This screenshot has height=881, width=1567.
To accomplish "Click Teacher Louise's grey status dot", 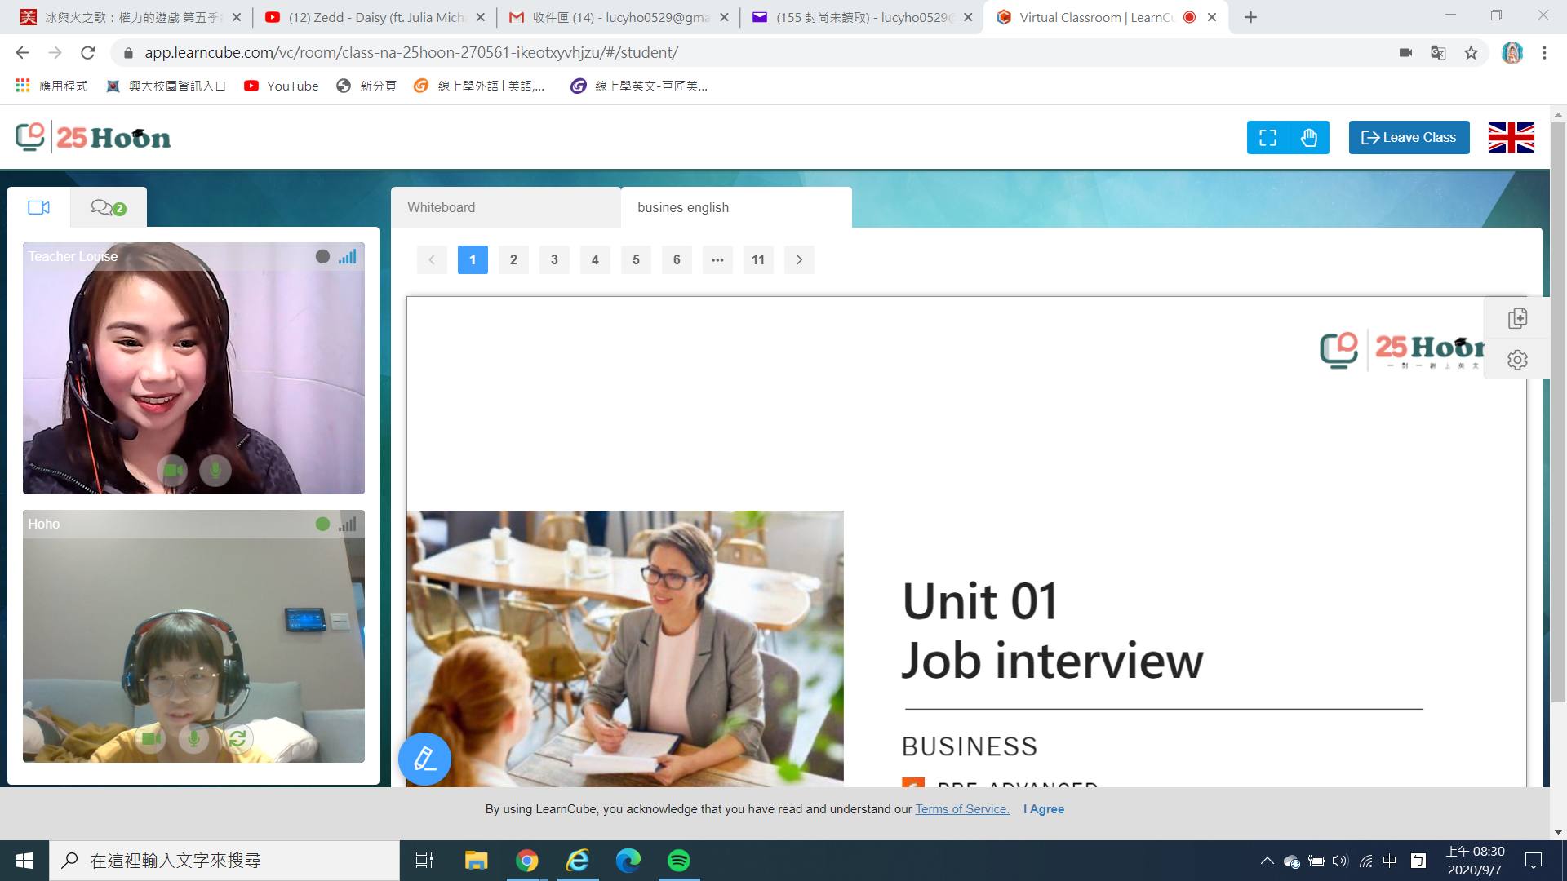I will click(322, 256).
